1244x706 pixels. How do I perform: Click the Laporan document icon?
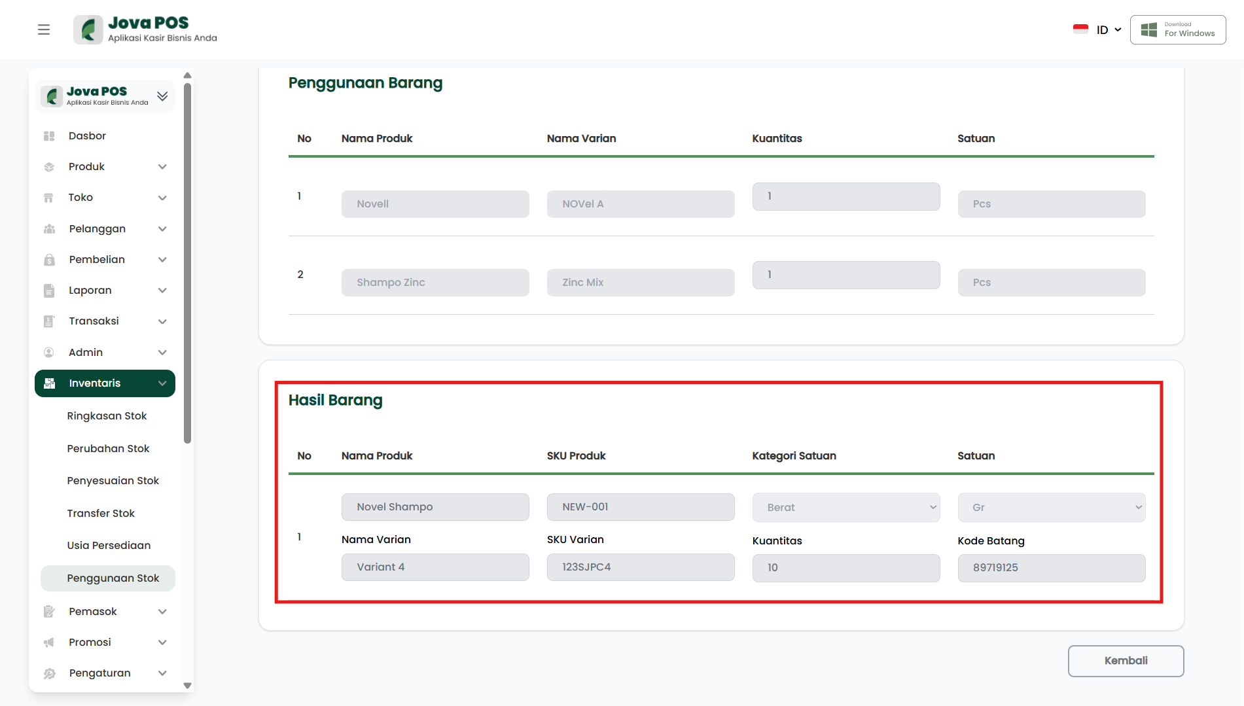tap(49, 291)
